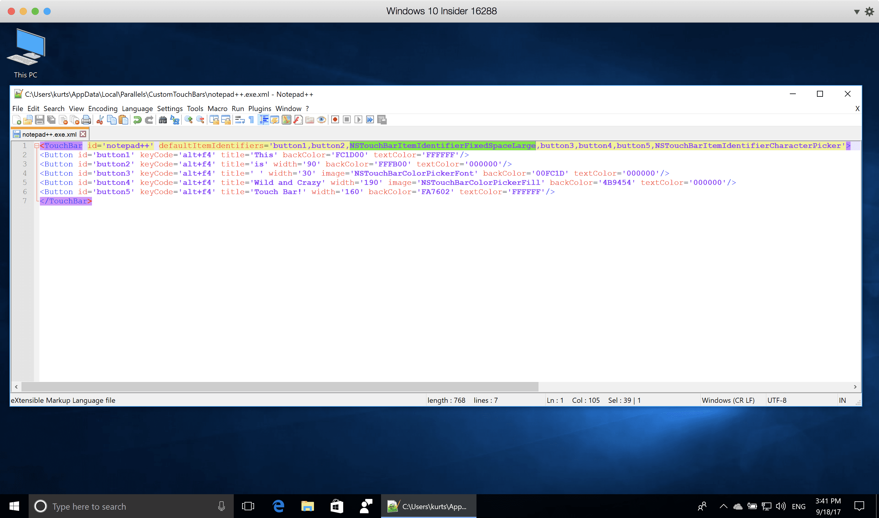Open the Settings menu
Screen dimensions: 879x518
[170, 109]
